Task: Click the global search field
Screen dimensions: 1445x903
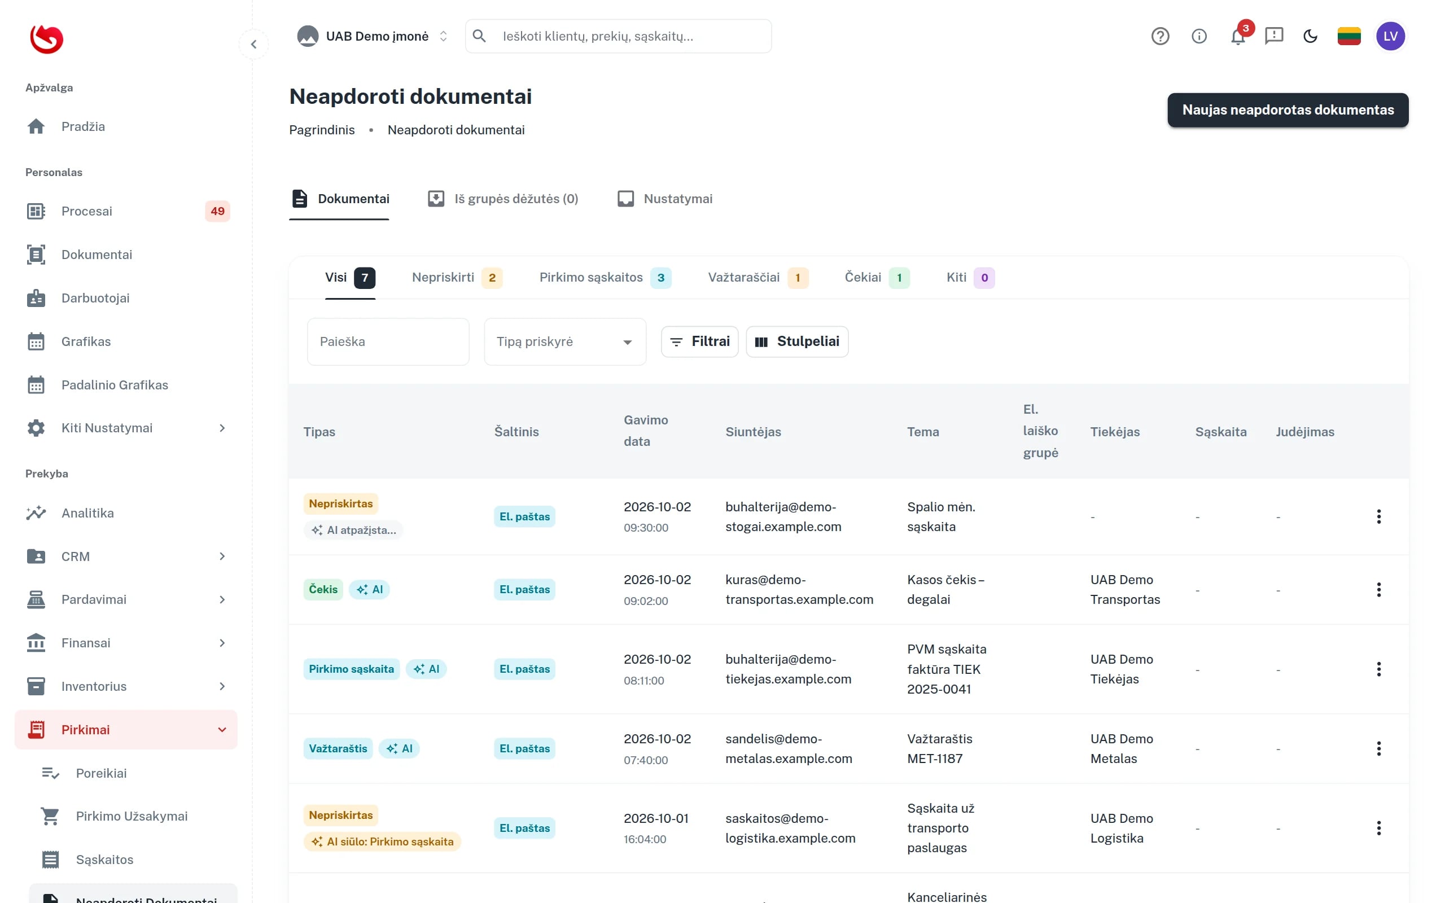Action: pos(618,37)
